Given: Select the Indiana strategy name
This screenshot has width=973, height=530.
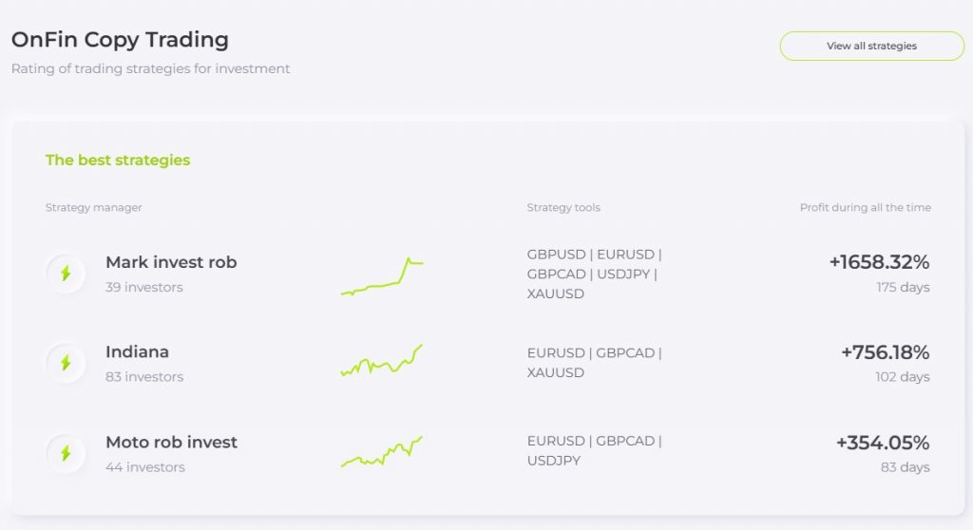Looking at the screenshot, I should click(x=137, y=351).
